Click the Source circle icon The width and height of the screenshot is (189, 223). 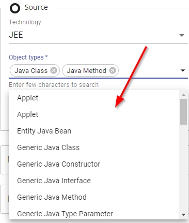click(15, 8)
